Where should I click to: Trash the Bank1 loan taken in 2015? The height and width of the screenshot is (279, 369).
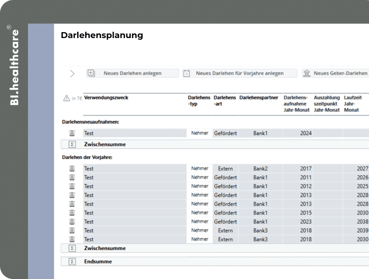pyautogui.click(x=72, y=213)
